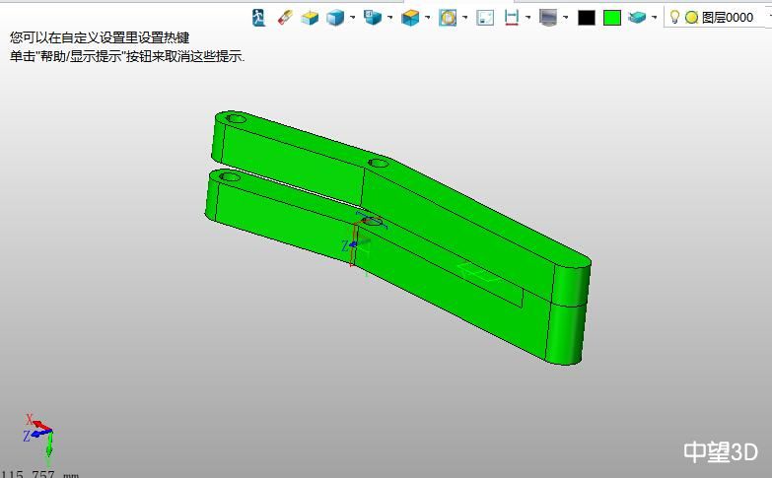The height and width of the screenshot is (478, 772).
Task: Click the teal layer block icon
Action: coord(637,17)
